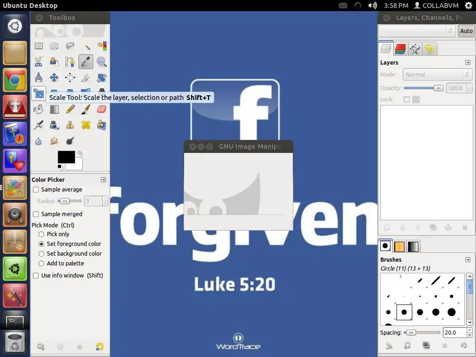Choose Set background color option
Viewport: 476px width, 357px height.
(x=41, y=253)
